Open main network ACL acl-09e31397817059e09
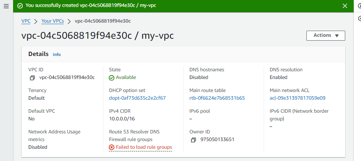Viewport: 361px width, 161px height. (298, 98)
